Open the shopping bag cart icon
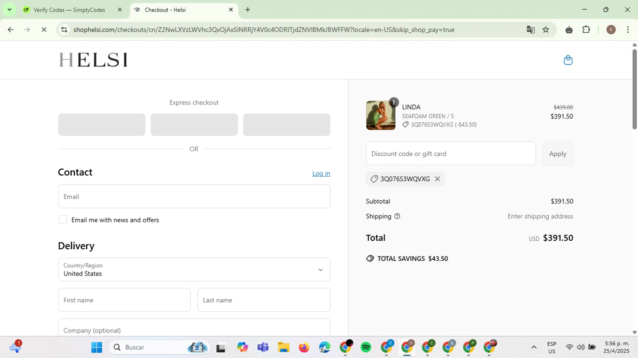The image size is (638, 358). (x=568, y=60)
